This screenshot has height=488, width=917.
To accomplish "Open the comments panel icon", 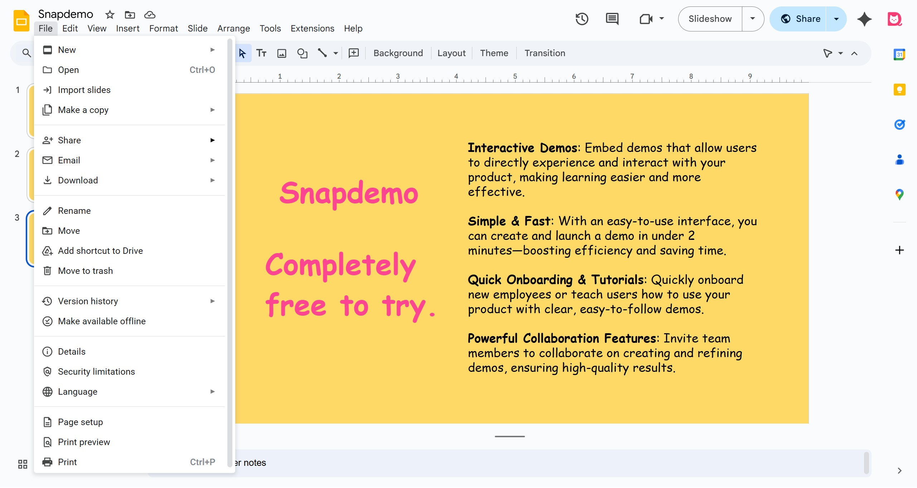I will 612,19.
